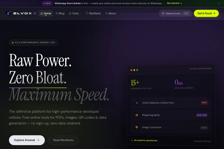Click the NEW badge in banner
The height and width of the screenshot is (149, 224).
click(47, 3)
